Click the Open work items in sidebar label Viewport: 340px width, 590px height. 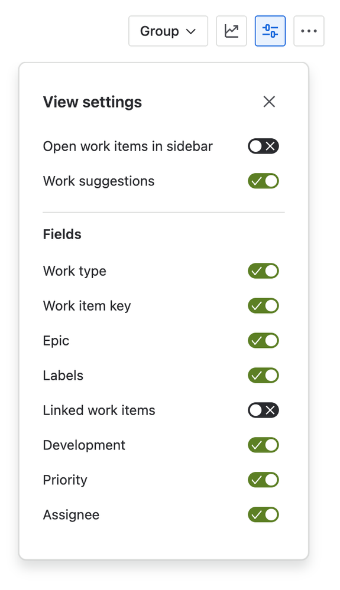128,146
